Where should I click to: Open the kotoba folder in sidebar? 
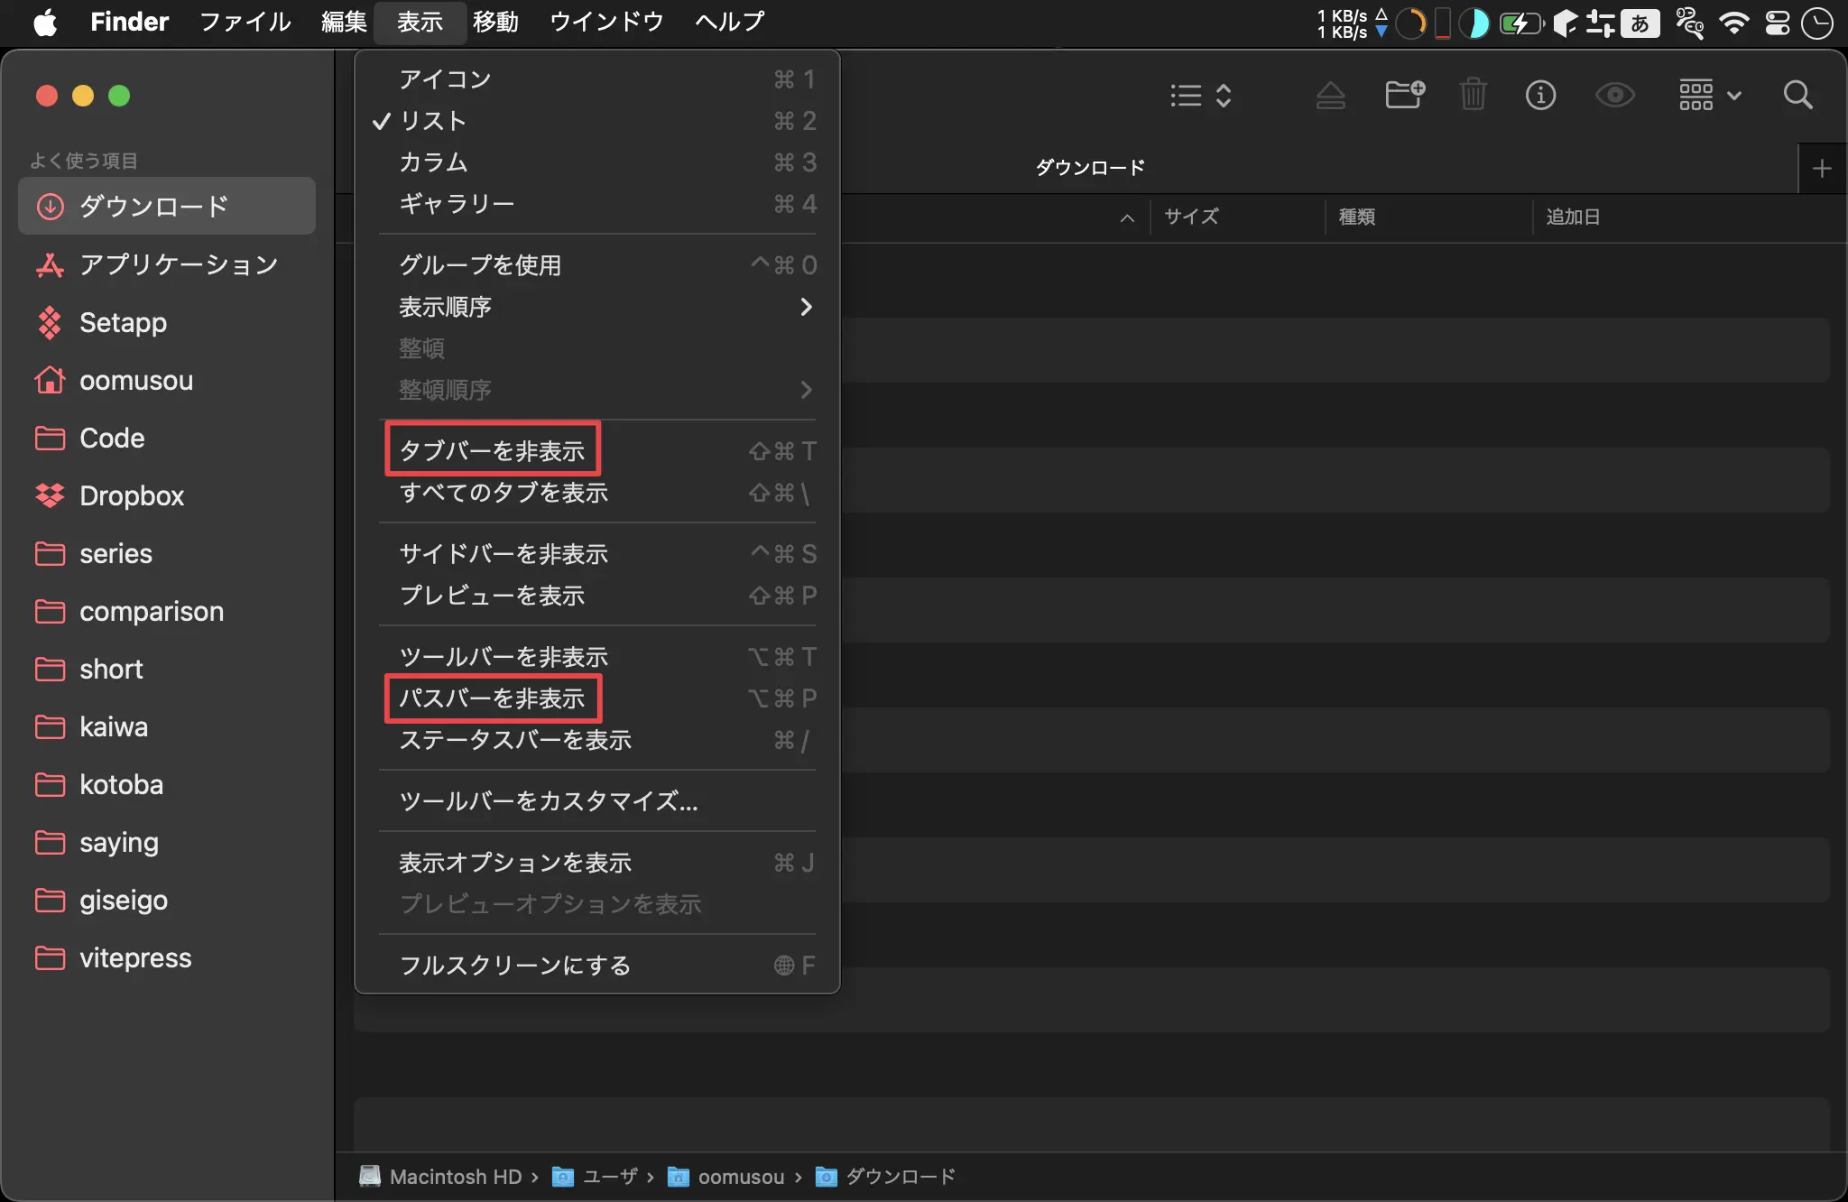coord(167,784)
